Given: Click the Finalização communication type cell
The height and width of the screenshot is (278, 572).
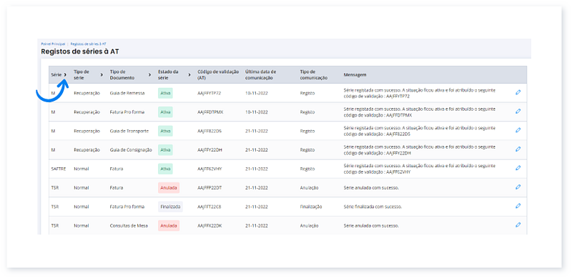Looking at the screenshot, I should 311,207.
